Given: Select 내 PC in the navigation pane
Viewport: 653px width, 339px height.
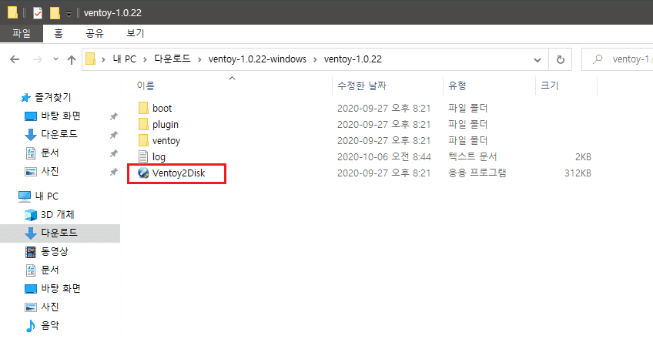Looking at the screenshot, I should 47,196.
